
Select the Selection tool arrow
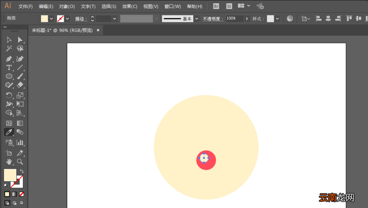click(9, 40)
